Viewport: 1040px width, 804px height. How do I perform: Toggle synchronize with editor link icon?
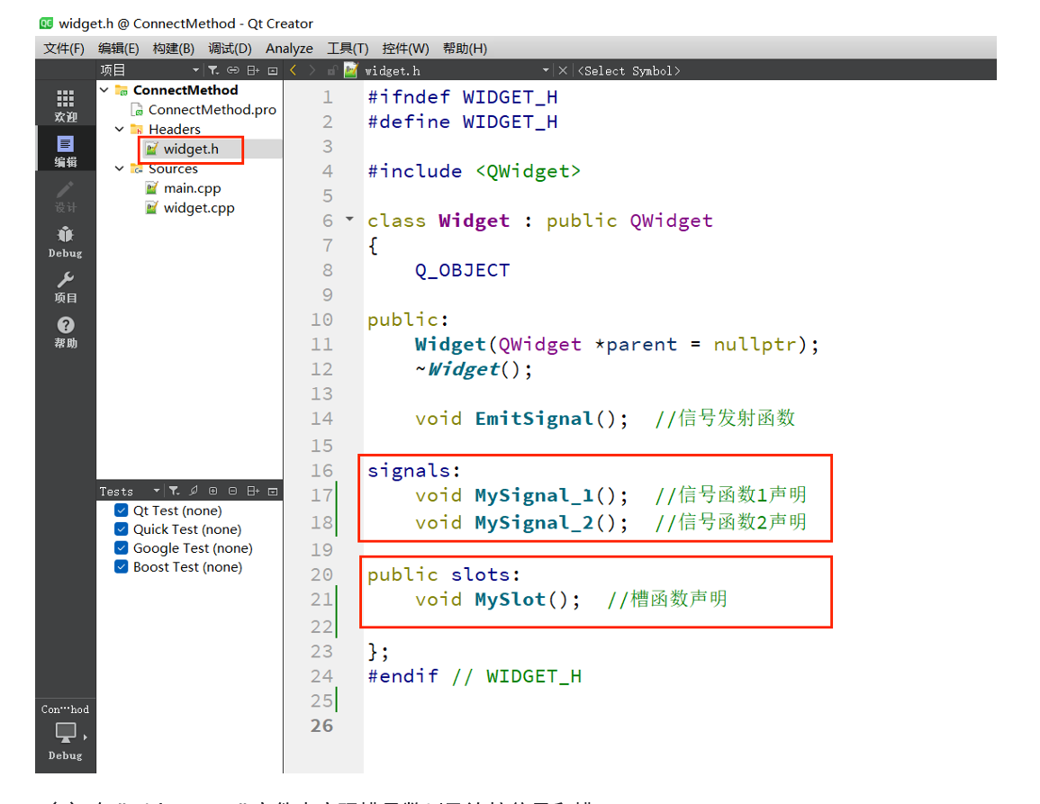tap(233, 70)
